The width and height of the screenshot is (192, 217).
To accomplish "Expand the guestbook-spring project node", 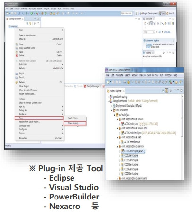I will 109,97.
